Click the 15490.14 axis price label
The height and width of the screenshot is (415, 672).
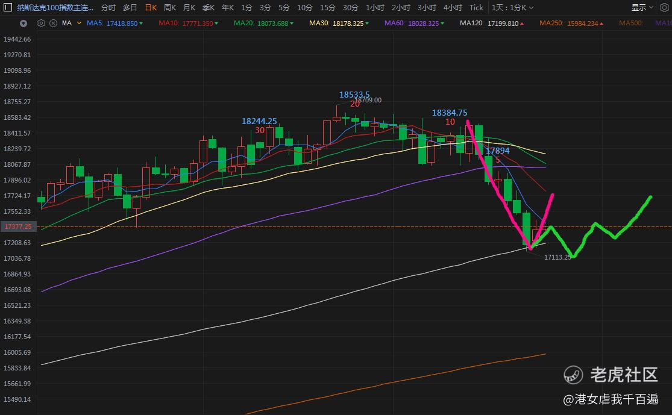pyautogui.click(x=17, y=399)
